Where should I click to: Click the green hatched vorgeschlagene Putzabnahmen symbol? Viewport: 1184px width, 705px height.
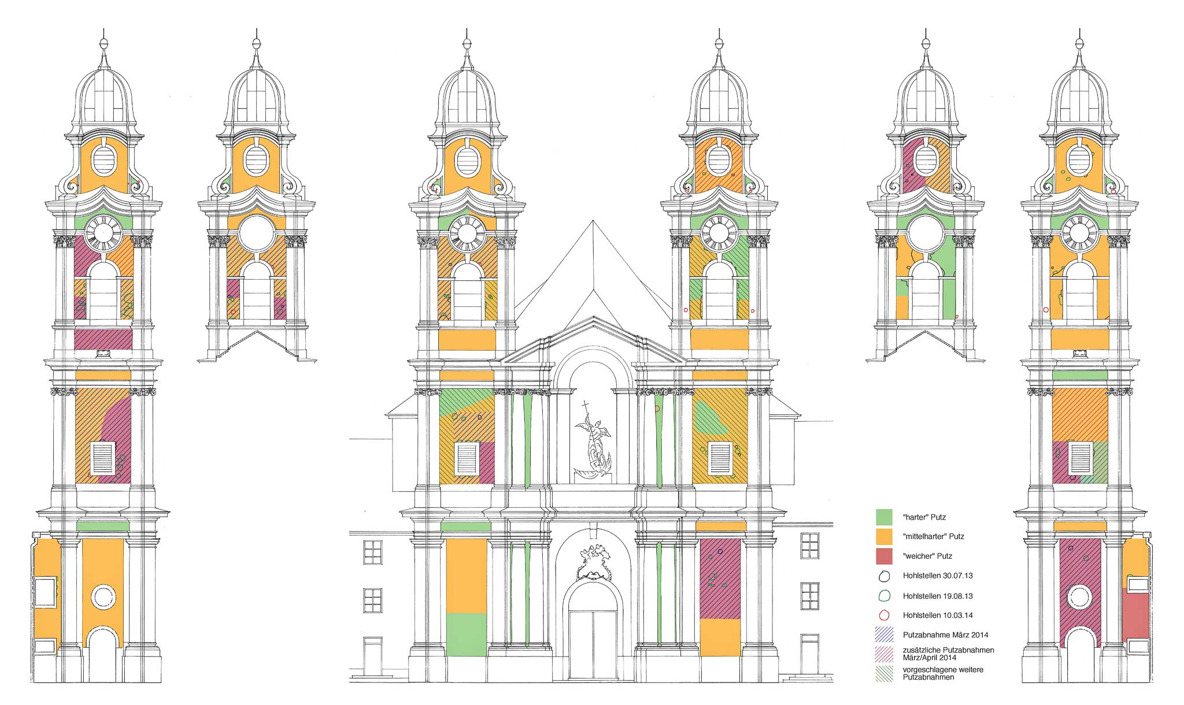pos(884,674)
